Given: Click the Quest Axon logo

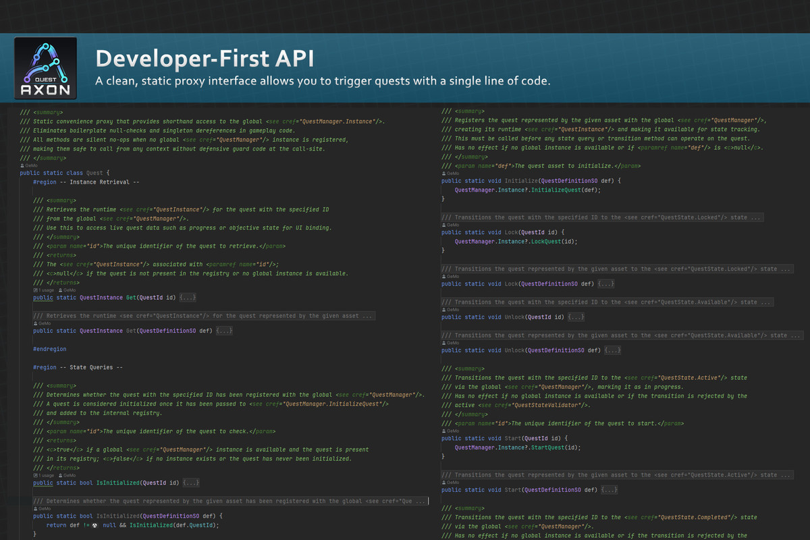Looking at the screenshot, I should tap(45, 68).
